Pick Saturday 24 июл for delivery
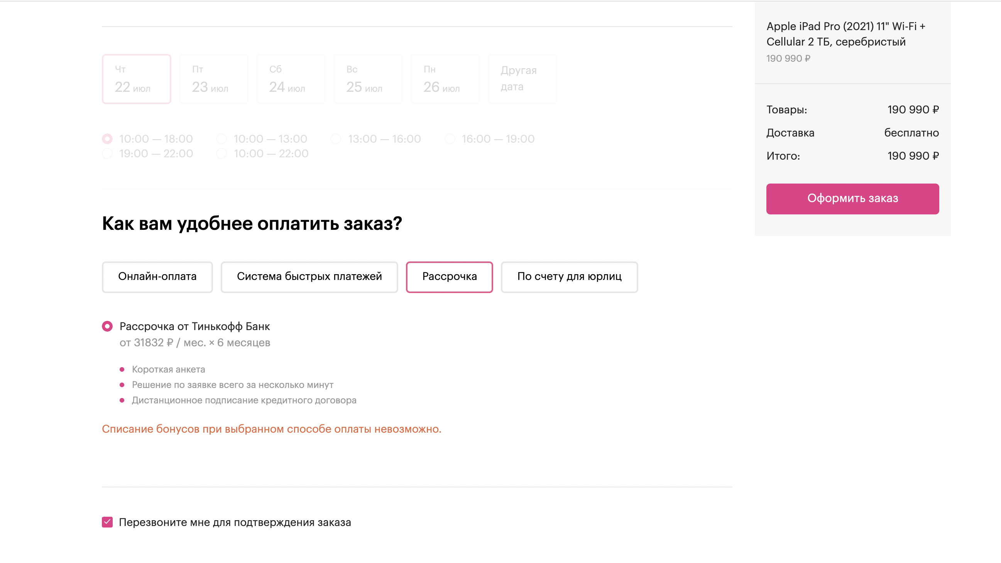The image size is (1001, 563). coord(290,79)
